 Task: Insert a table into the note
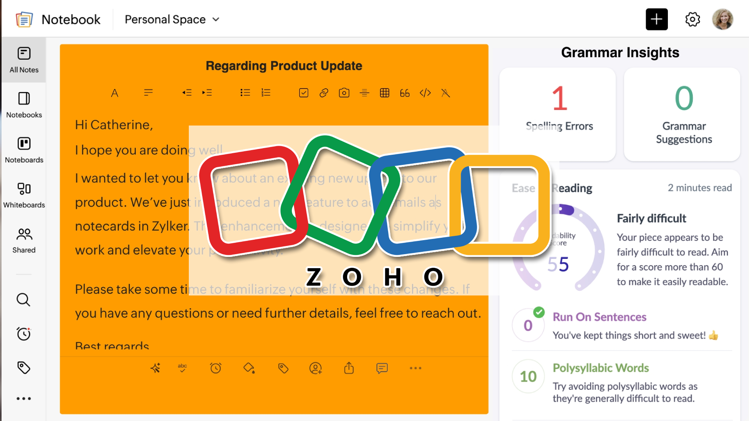385,93
